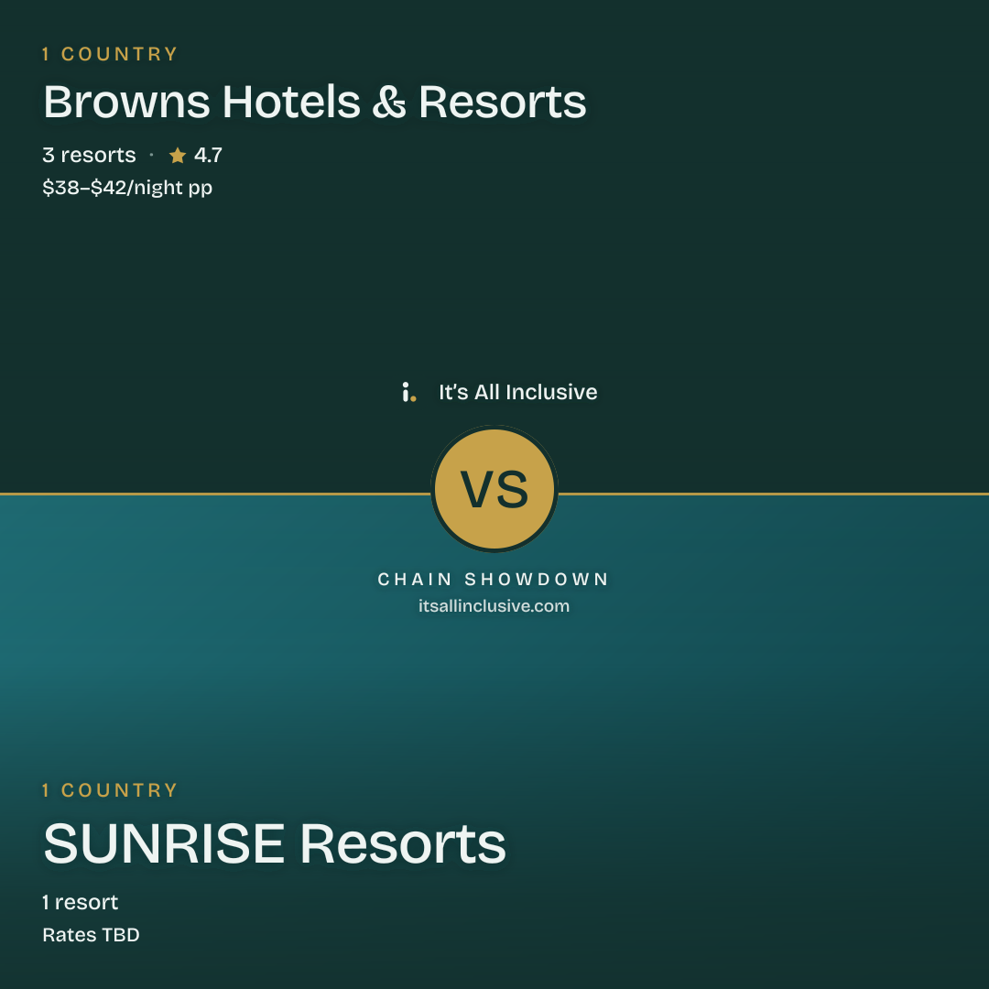Click the gold divider line left of VS

pos(215,494)
